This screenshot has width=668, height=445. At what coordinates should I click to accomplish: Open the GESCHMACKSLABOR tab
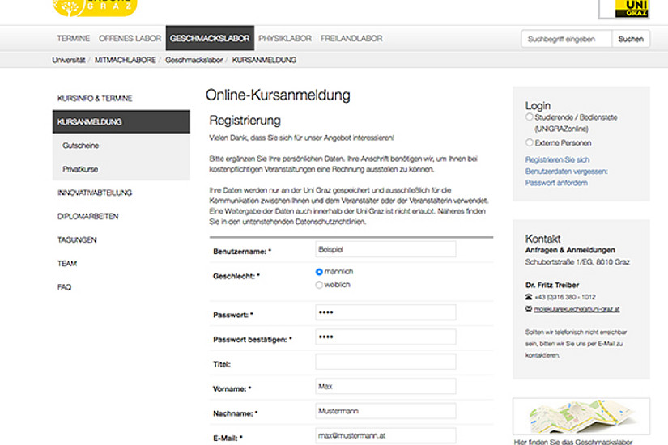(x=210, y=38)
